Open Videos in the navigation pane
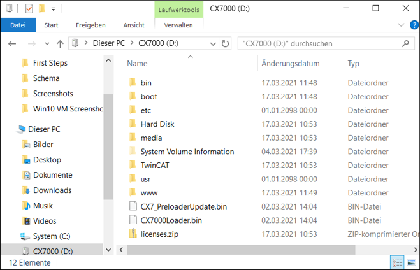 coord(45,221)
